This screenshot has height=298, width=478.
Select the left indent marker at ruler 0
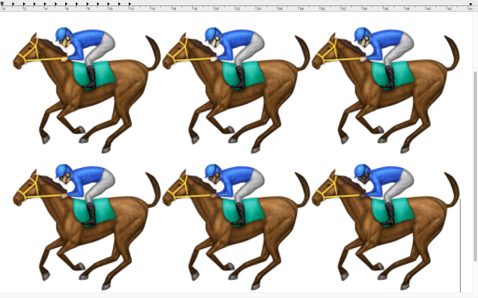coord(2,4)
